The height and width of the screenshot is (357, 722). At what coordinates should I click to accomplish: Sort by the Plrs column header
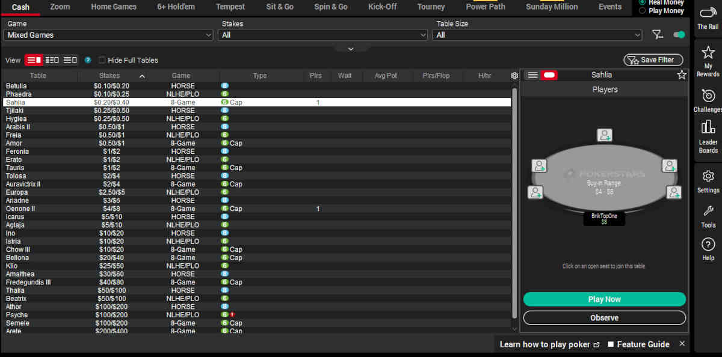(316, 76)
